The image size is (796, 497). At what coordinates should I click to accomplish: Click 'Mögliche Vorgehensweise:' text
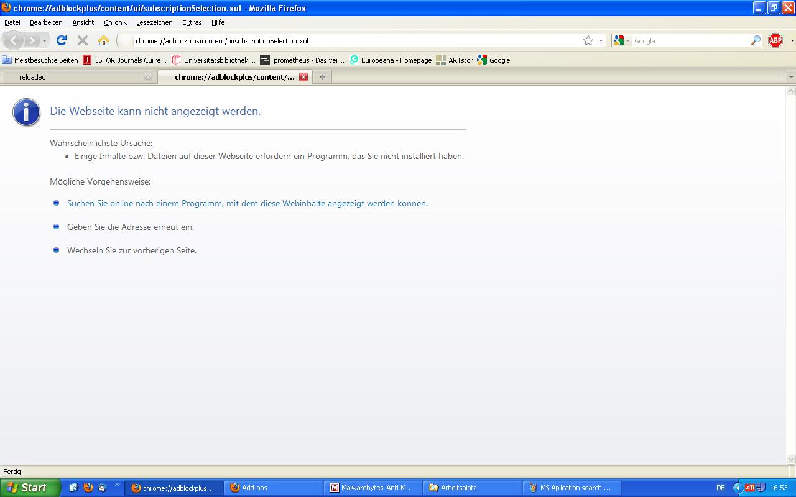[x=100, y=181]
